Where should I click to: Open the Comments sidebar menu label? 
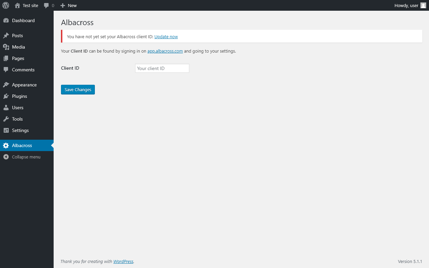[23, 70]
